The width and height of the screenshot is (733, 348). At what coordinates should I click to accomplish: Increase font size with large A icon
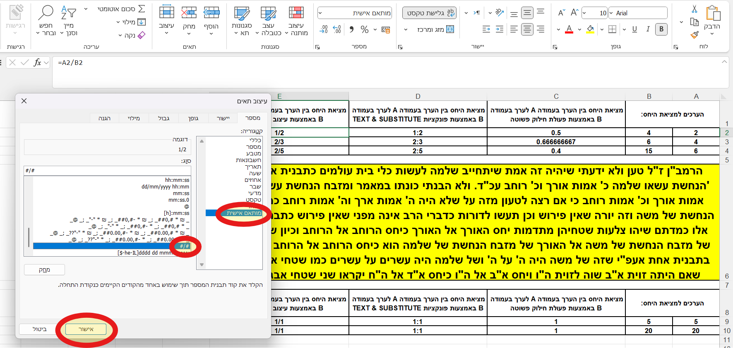coord(574,13)
